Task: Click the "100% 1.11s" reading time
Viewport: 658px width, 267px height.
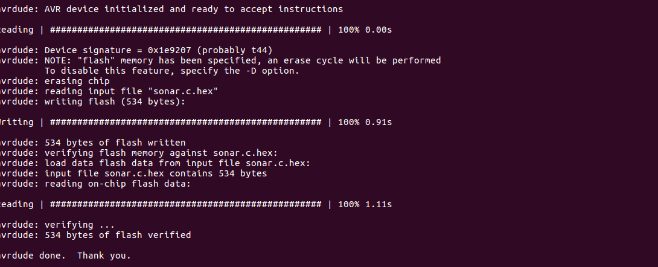Action: click(365, 204)
